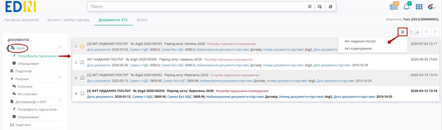This screenshot has height=130, width=442.
Task: Click timestamp 2020-06-30 15:00
Action: tap(424, 59)
